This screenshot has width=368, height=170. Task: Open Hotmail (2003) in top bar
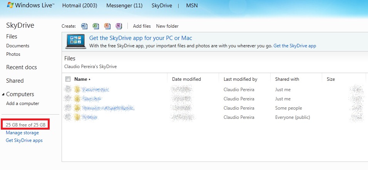(80, 6)
